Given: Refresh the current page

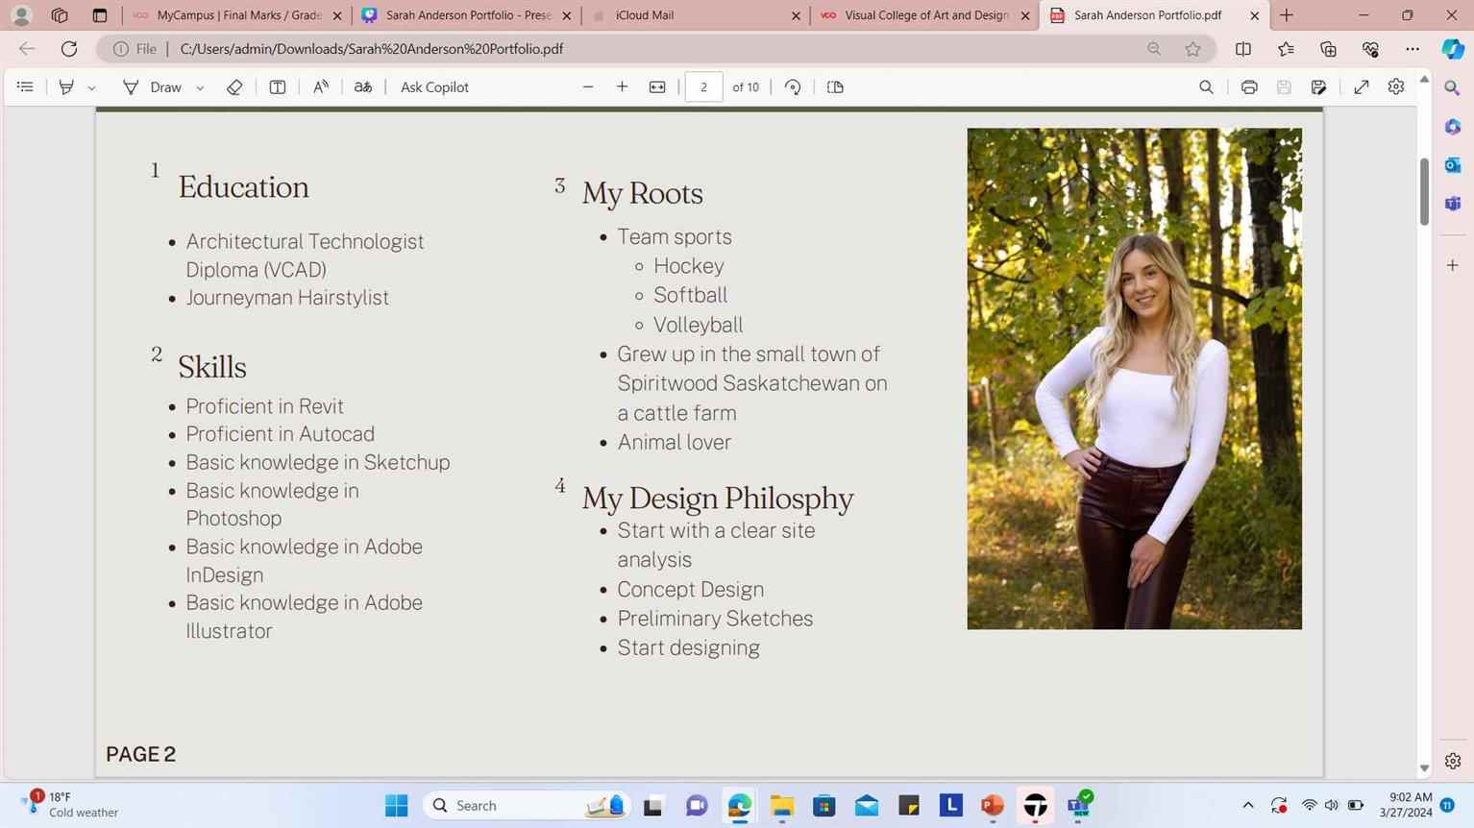Looking at the screenshot, I should tap(69, 49).
